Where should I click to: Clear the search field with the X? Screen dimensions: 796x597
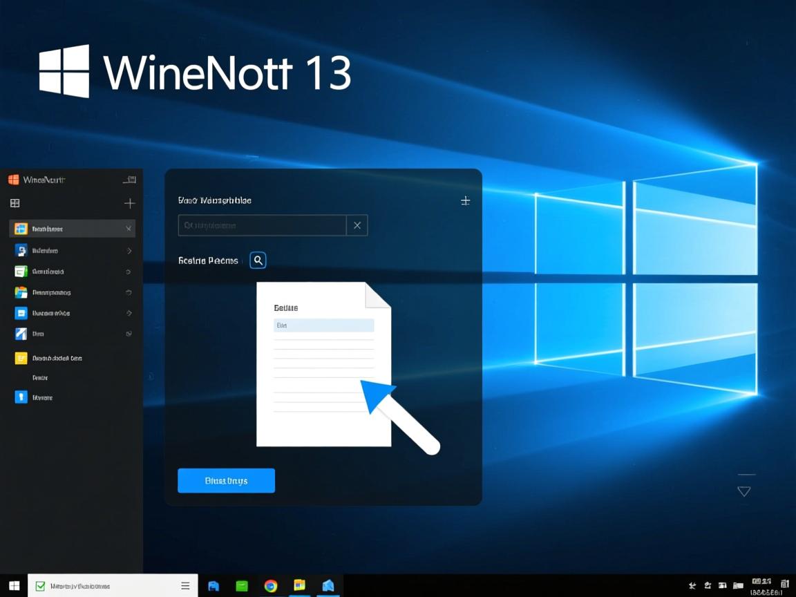click(357, 225)
